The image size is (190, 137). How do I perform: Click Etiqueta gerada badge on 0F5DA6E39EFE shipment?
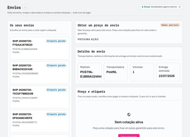pos(56,114)
